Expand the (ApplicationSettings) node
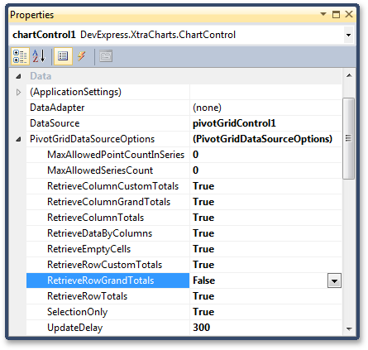The width and height of the screenshot is (368, 350). click(18, 92)
